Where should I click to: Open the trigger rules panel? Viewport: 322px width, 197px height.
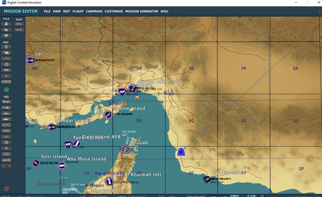coord(6,59)
